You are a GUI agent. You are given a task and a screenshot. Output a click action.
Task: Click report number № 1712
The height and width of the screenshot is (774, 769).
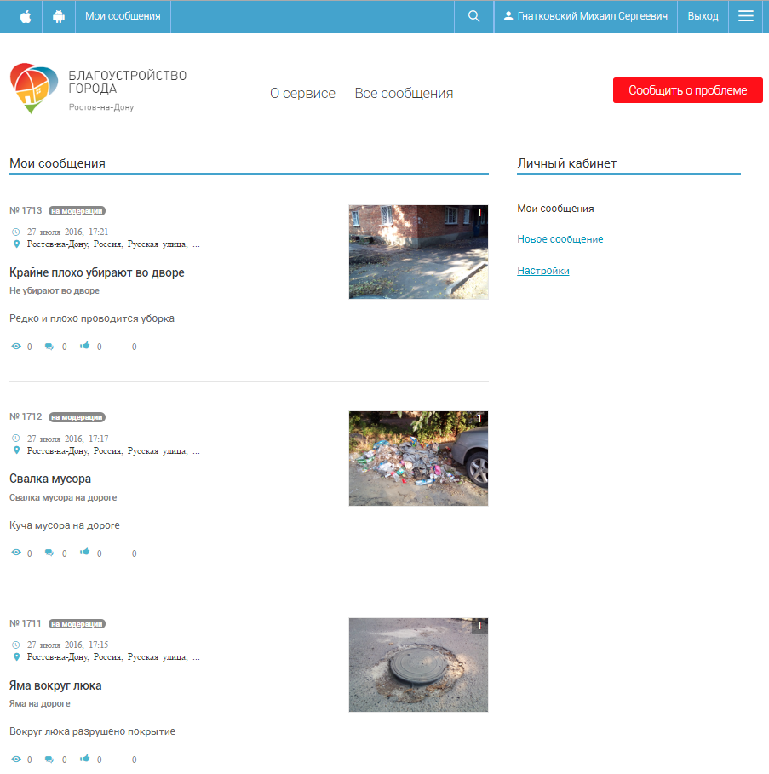(x=26, y=417)
